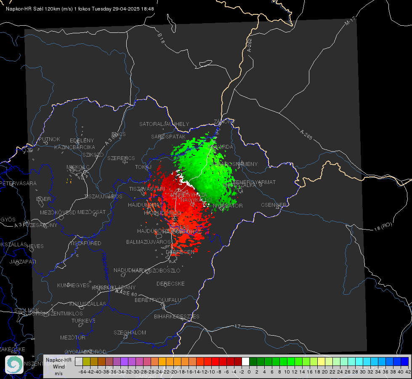This screenshot has width=412, height=379.
Task: Click the 'B 18' road label
Action: click(x=161, y=38)
